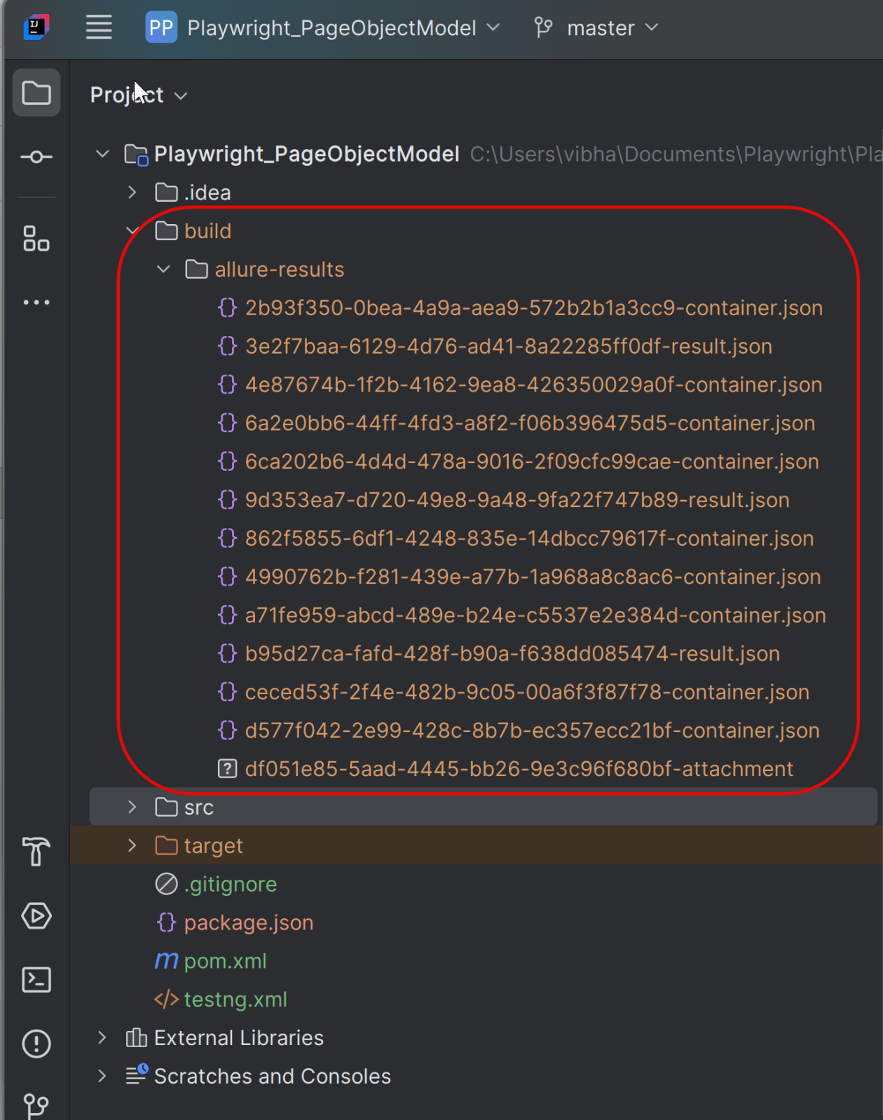This screenshot has width=883, height=1120.
Task: Show more tool windows ellipsis
Action: pyautogui.click(x=36, y=303)
